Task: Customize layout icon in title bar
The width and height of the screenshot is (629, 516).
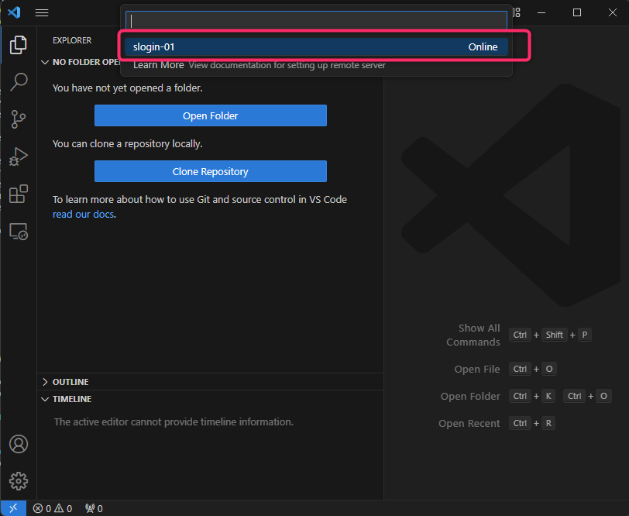Action: [x=516, y=13]
